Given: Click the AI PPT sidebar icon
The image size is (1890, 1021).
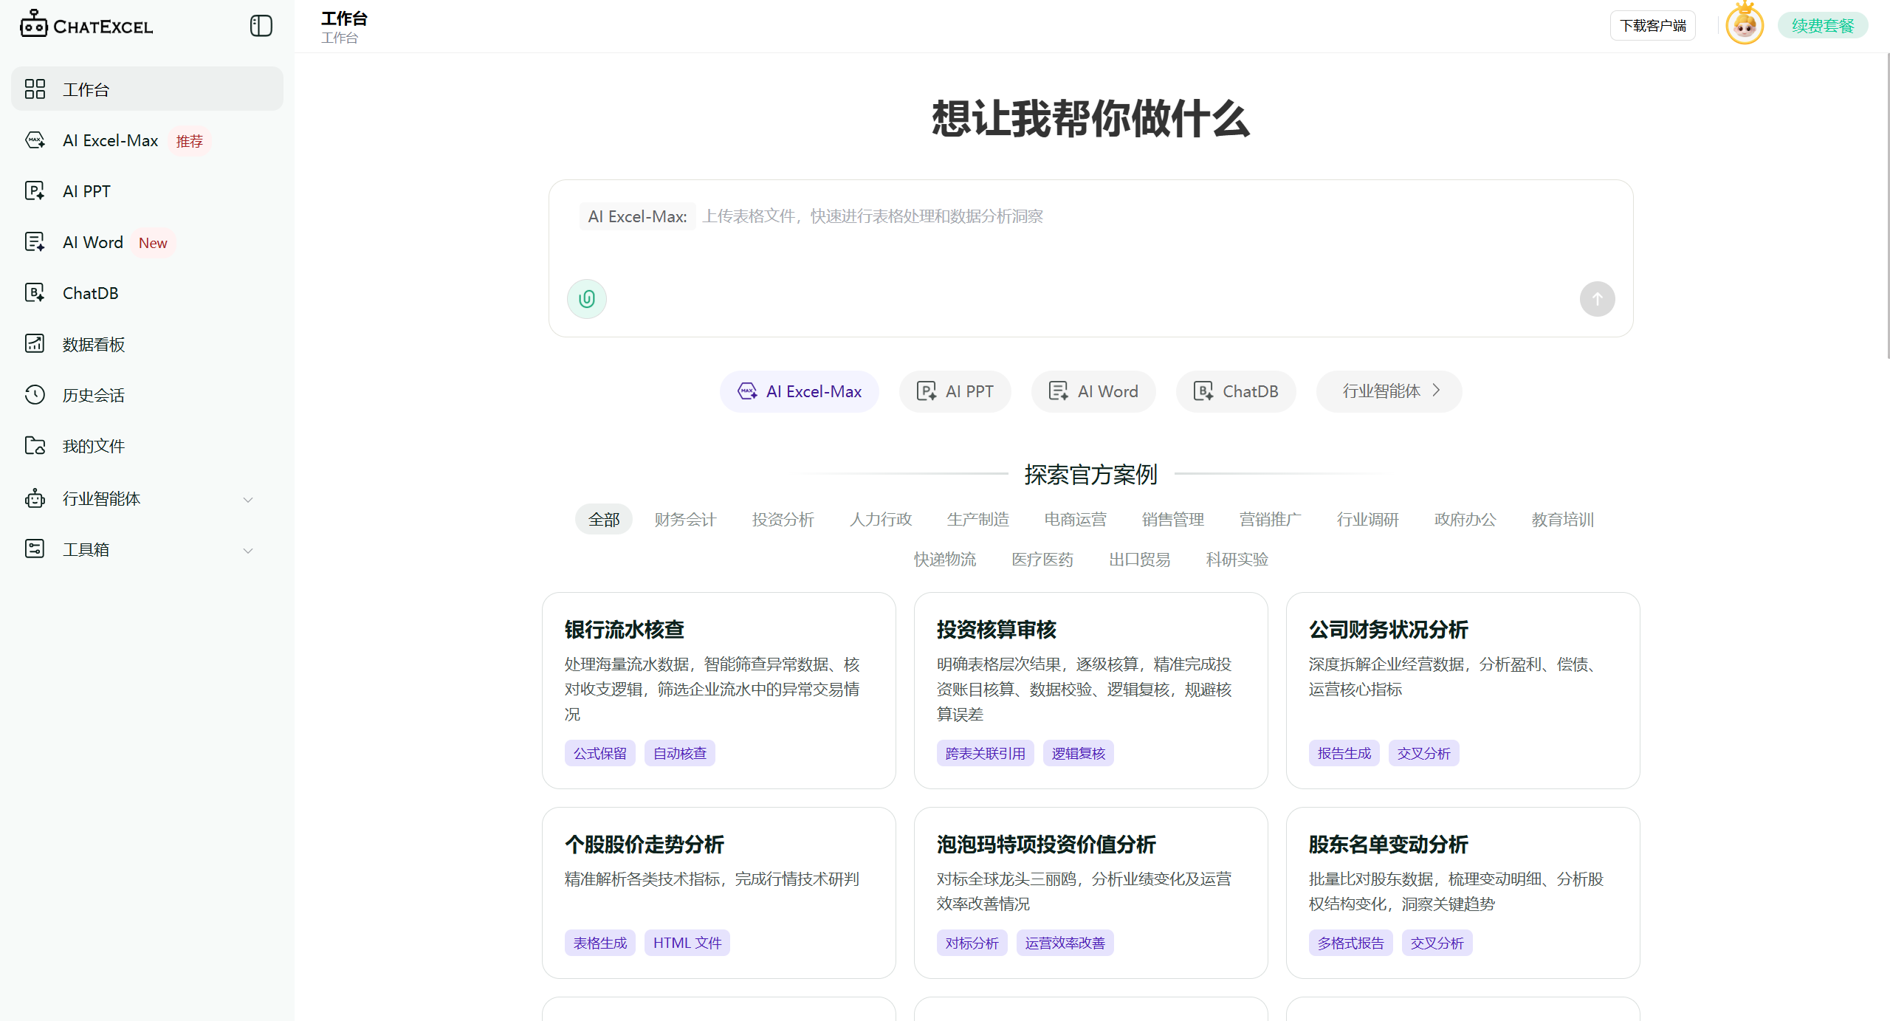Looking at the screenshot, I should click(35, 191).
